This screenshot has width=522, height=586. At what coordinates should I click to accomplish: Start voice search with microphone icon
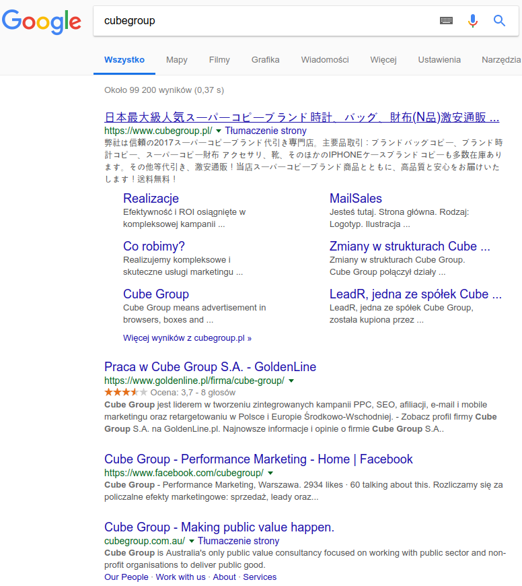point(473,21)
